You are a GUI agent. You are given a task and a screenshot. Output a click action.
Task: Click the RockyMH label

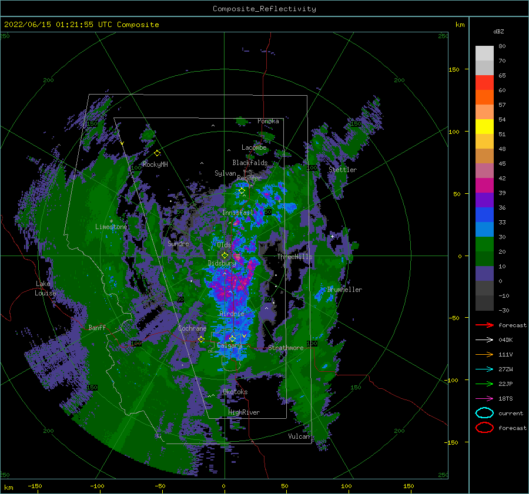click(155, 164)
